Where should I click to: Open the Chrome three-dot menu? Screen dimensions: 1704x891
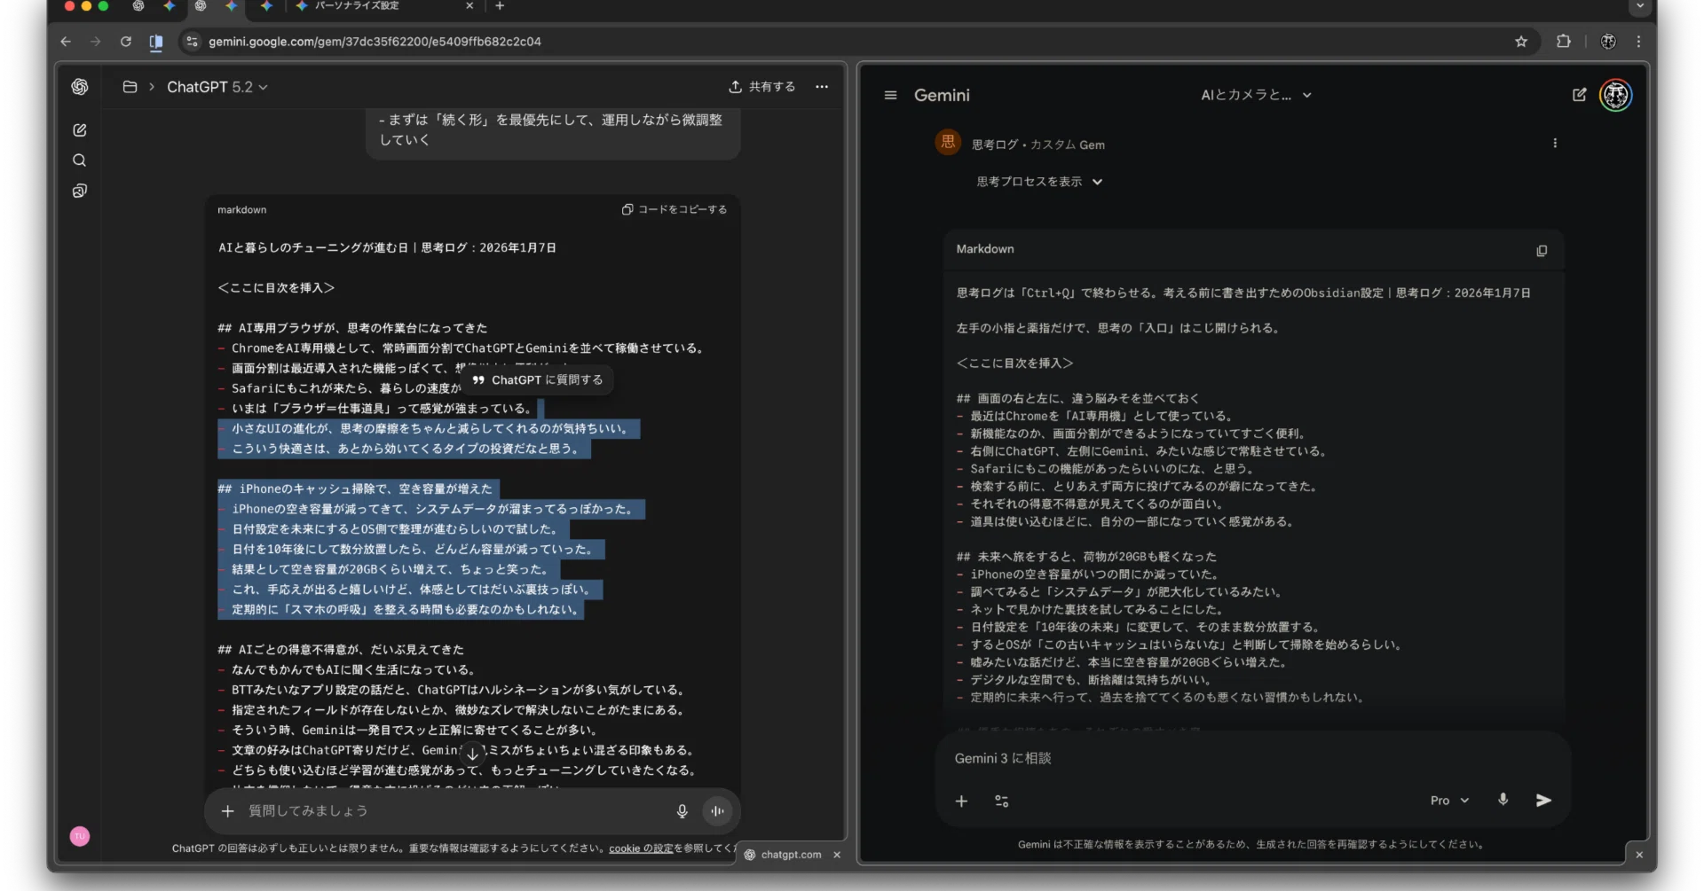(1638, 41)
